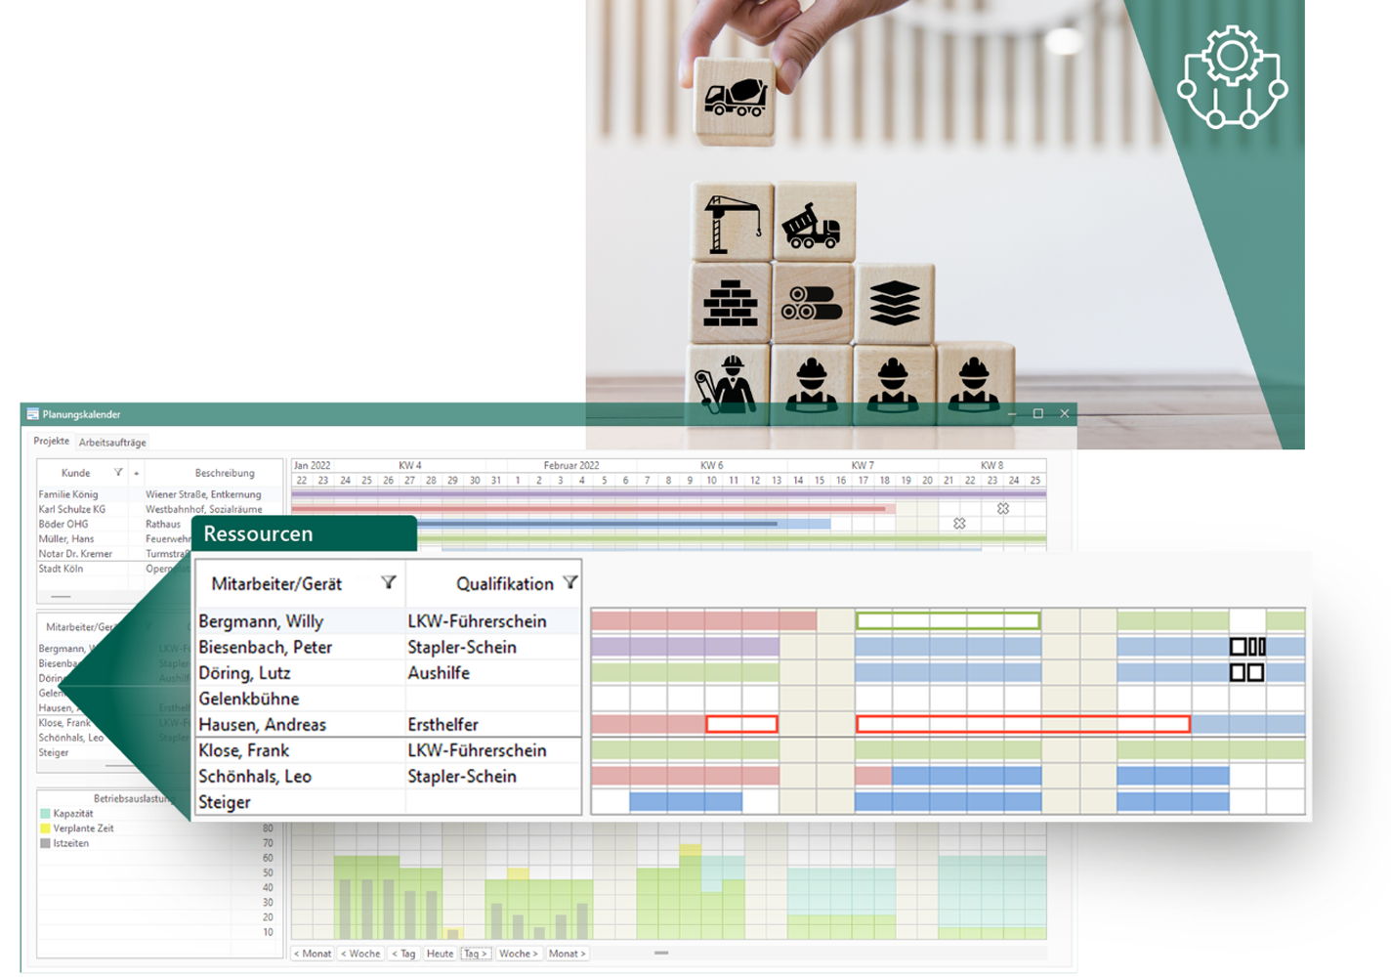1391x977 pixels.
Task: Go back one day with < Tag
Action: [403, 954]
